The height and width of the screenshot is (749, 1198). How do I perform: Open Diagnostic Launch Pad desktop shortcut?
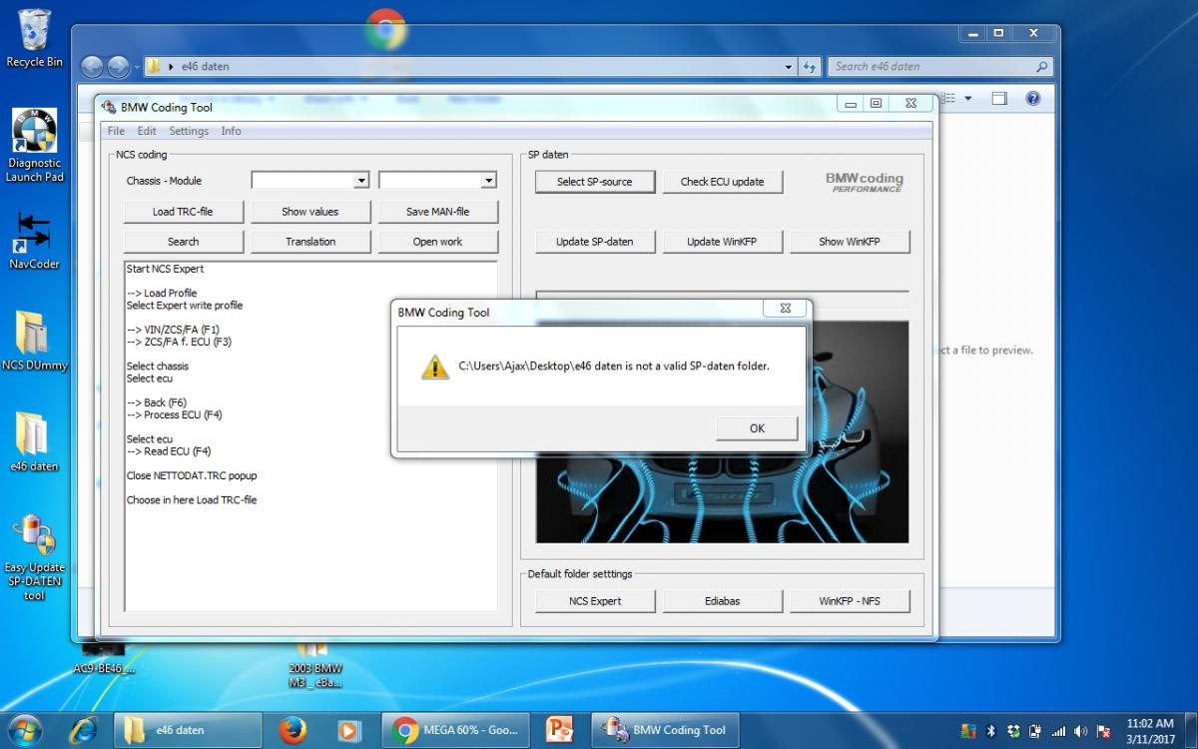coord(34,146)
